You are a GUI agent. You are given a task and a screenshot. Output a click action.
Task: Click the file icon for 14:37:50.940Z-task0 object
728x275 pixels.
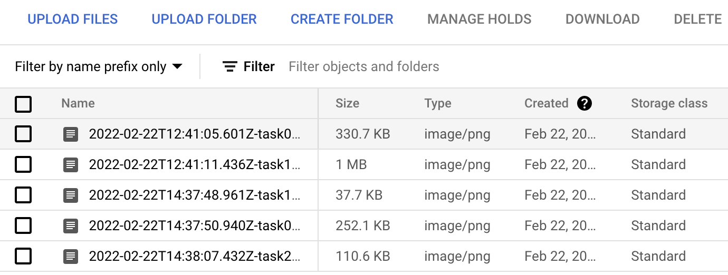click(x=71, y=226)
